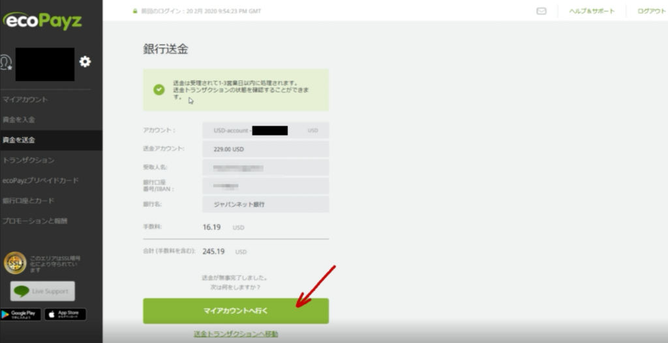This screenshot has width=668, height=343.
Task: Open the messages envelope icon
Action: point(541,11)
